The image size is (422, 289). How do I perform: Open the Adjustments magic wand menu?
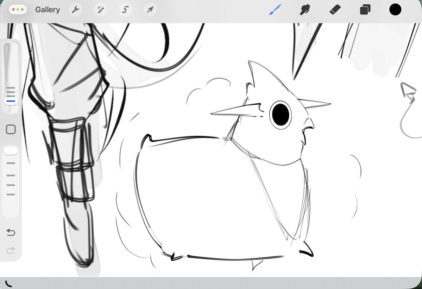point(101,10)
